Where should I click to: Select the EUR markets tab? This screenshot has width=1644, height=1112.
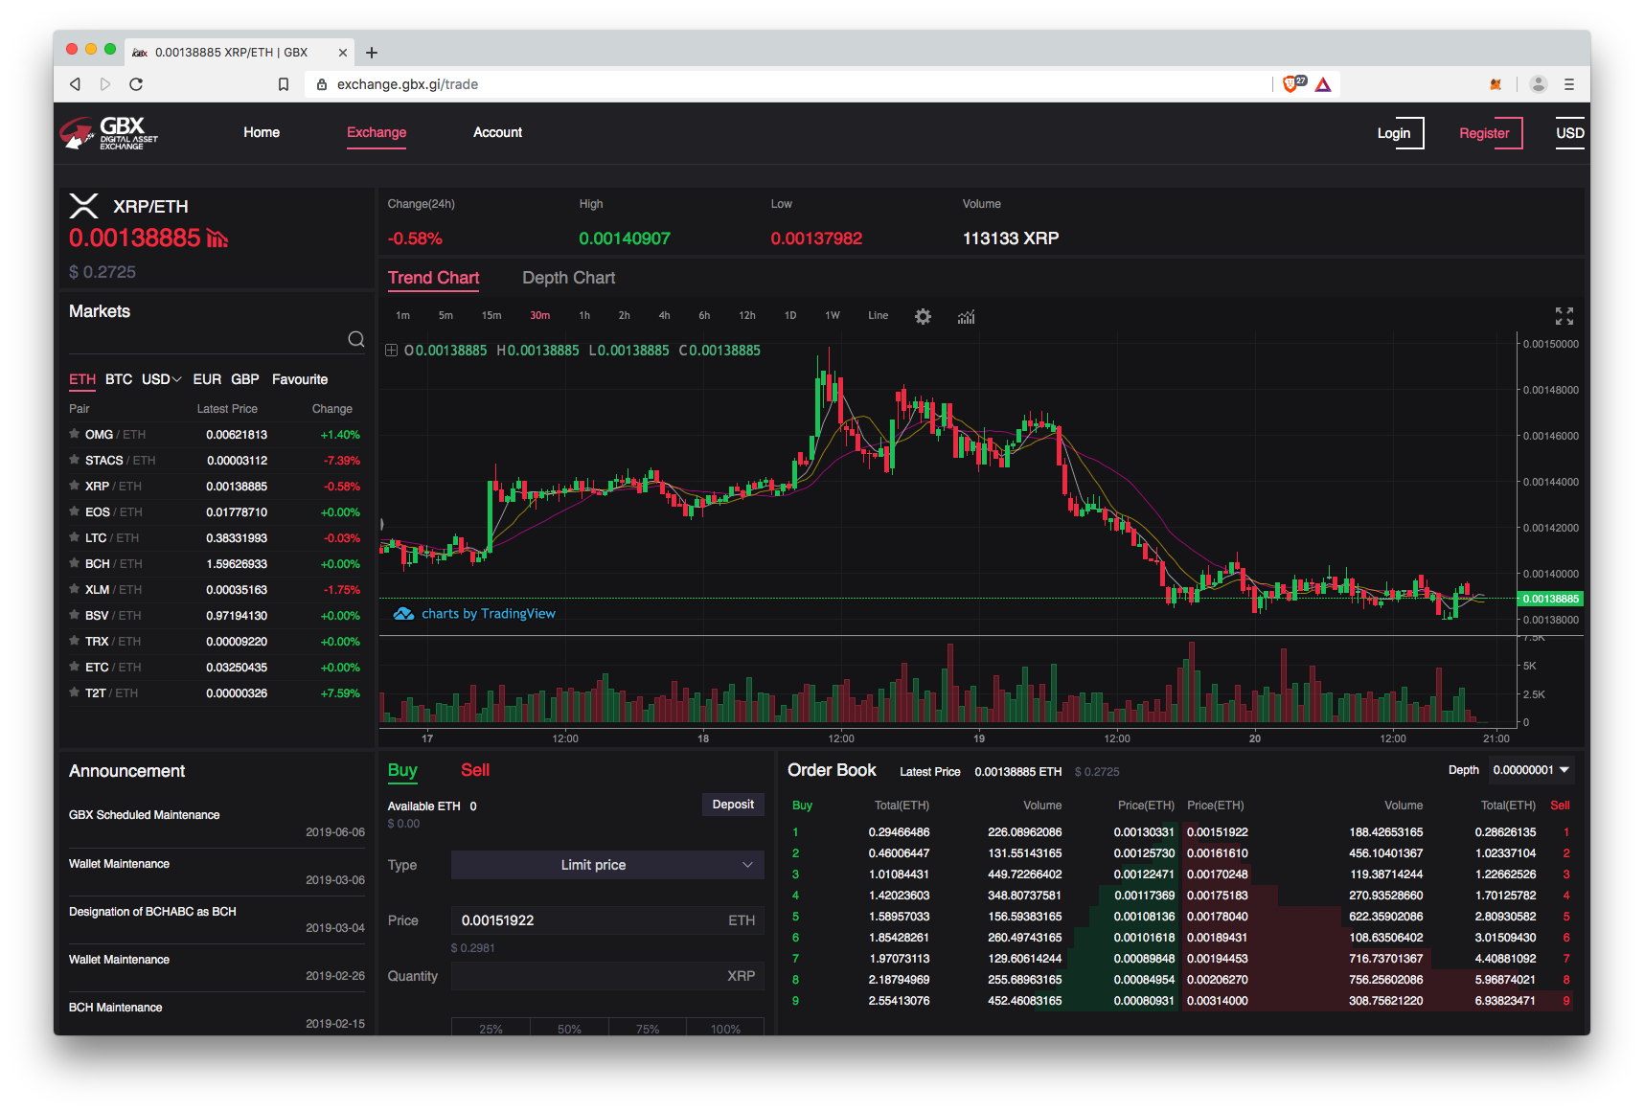(x=207, y=379)
